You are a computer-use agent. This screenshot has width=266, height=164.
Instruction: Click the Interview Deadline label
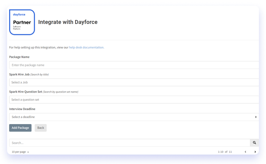[22, 109]
